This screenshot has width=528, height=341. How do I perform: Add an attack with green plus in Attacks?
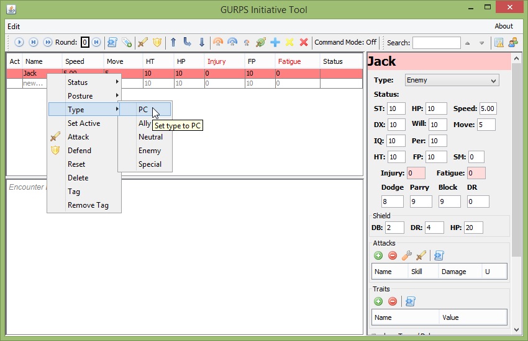pos(378,255)
